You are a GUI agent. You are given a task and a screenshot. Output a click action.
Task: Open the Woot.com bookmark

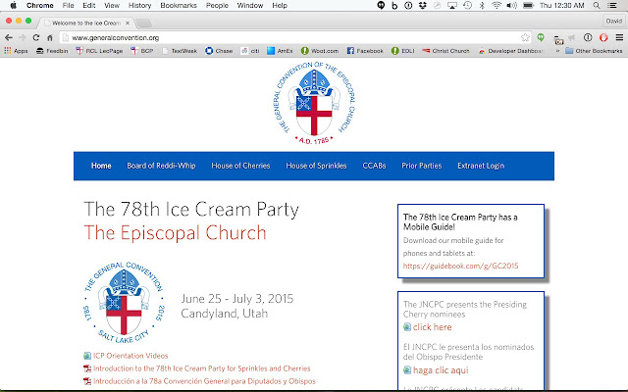[x=320, y=51]
